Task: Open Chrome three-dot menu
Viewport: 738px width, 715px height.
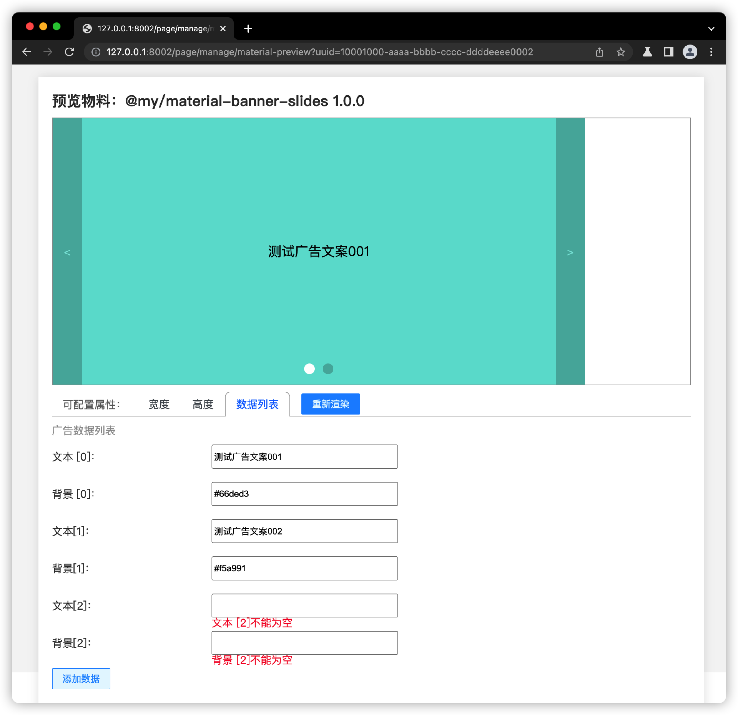Action: 711,52
